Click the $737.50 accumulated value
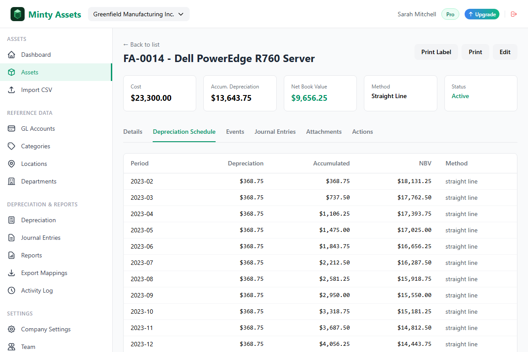528x352 pixels. (338, 198)
